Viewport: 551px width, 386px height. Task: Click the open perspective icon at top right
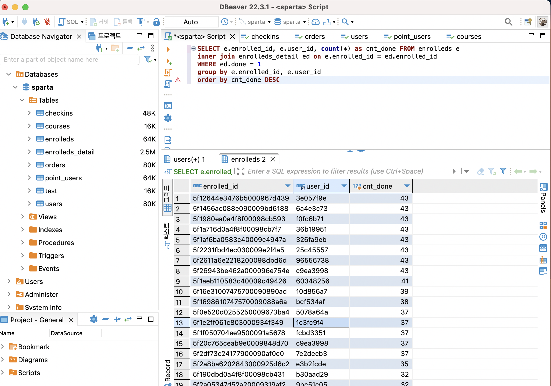[x=528, y=22]
